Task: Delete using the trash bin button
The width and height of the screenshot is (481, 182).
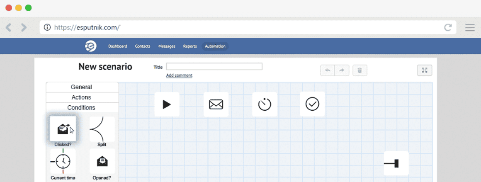Action: click(360, 70)
